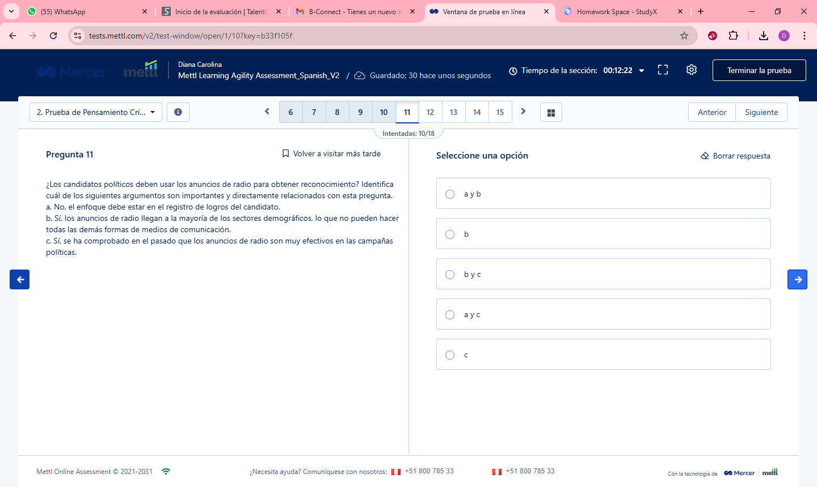Click the Guardado status cloud icon
The image size is (817, 487).
(360, 75)
